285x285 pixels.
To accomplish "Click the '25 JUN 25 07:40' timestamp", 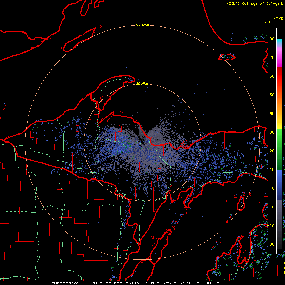I will 215,283.
